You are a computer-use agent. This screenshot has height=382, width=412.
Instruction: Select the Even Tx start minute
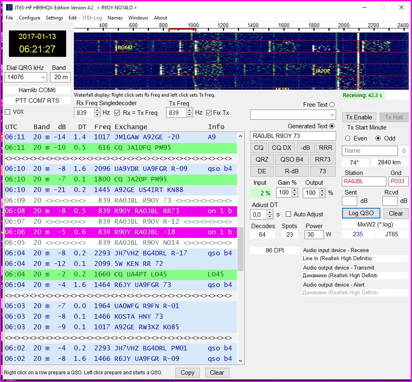[347, 138]
